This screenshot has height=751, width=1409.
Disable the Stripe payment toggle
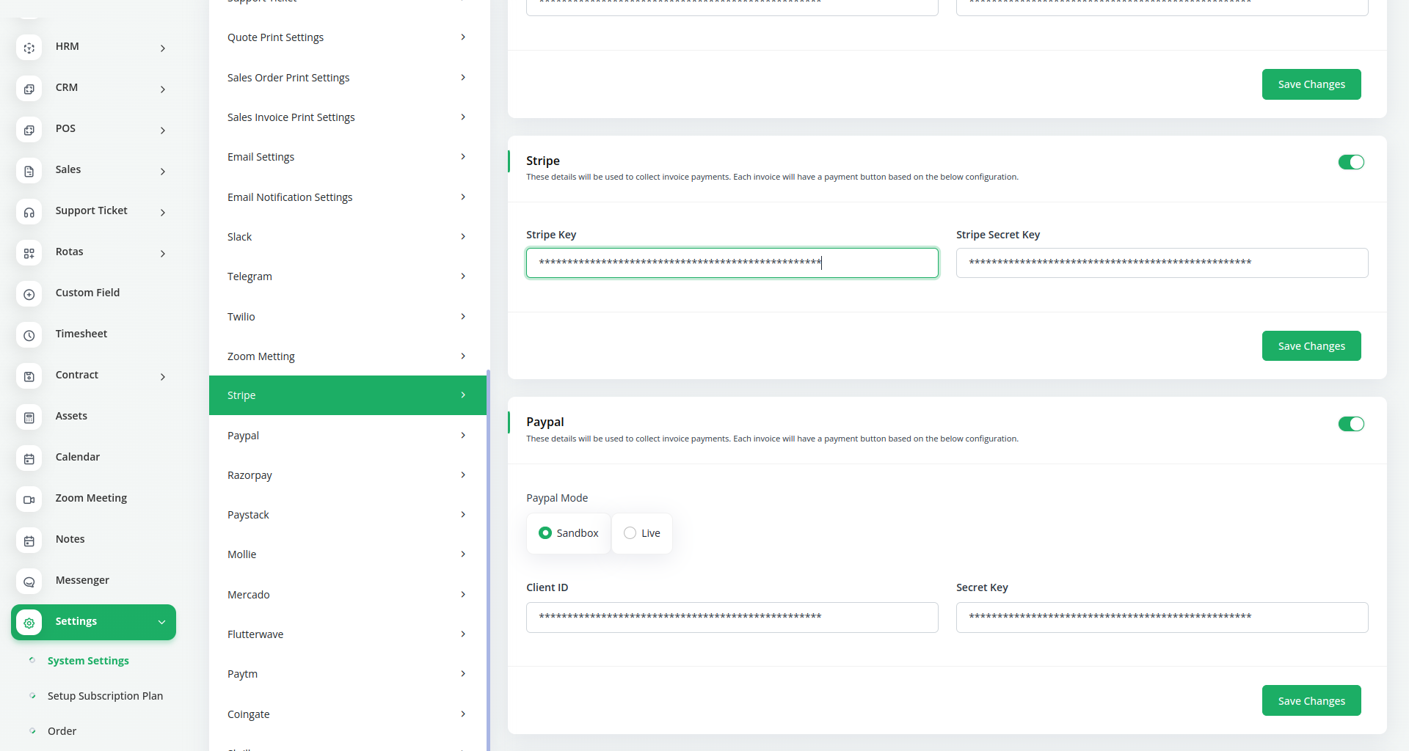click(1350, 162)
